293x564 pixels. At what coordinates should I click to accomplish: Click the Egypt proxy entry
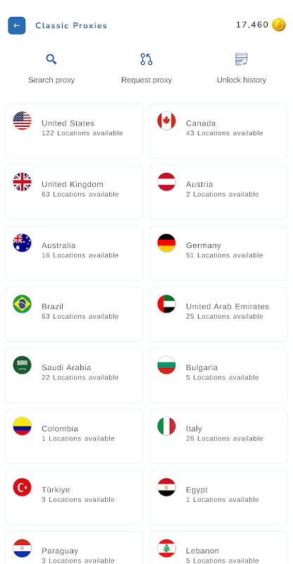(218, 498)
